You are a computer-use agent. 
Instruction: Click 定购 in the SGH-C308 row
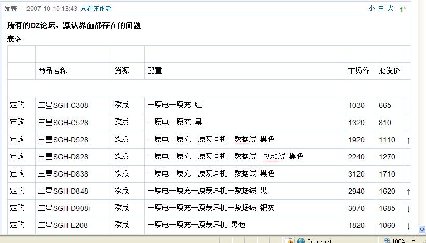pos(17,105)
